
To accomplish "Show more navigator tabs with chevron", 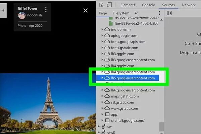I will point(136,13).
